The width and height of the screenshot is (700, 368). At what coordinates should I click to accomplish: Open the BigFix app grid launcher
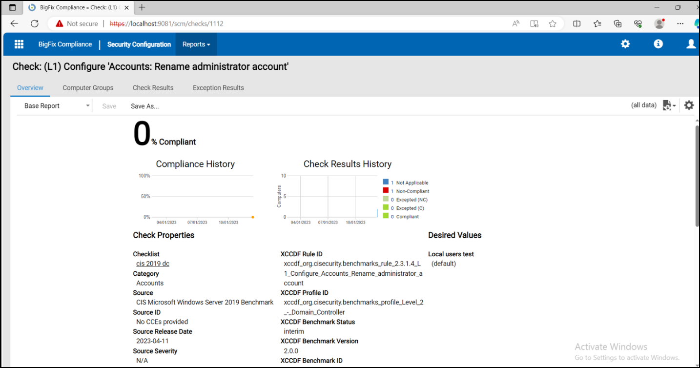(x=19, y=44)
